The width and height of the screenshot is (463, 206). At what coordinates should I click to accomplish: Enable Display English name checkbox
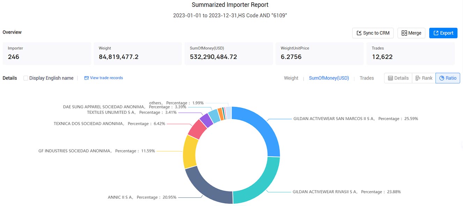26,78
